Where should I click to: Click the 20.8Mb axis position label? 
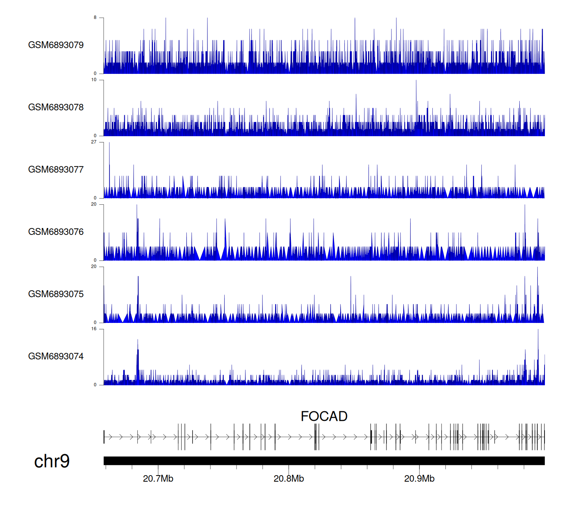[289, 479]
